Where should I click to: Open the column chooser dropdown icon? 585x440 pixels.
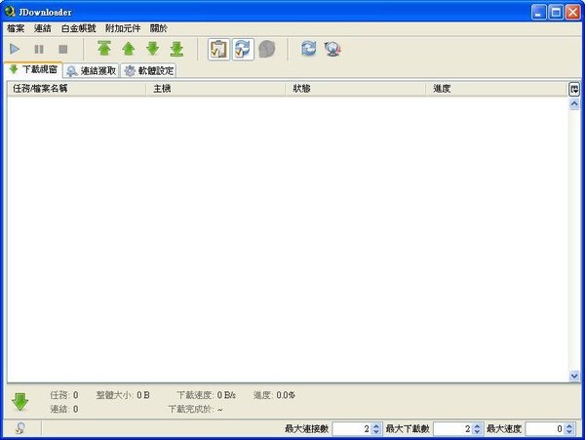pyautogui.click(x=574, y=89)
